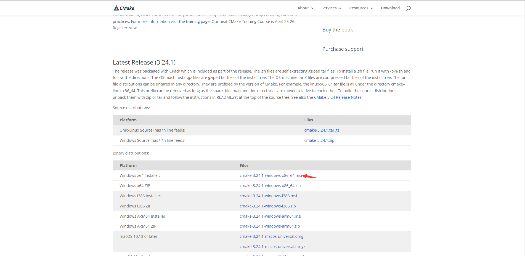Download cmake-3.24.1-windows-i386.zip
This screenshot has width=525, height=256.
click(x=268, y=206)
